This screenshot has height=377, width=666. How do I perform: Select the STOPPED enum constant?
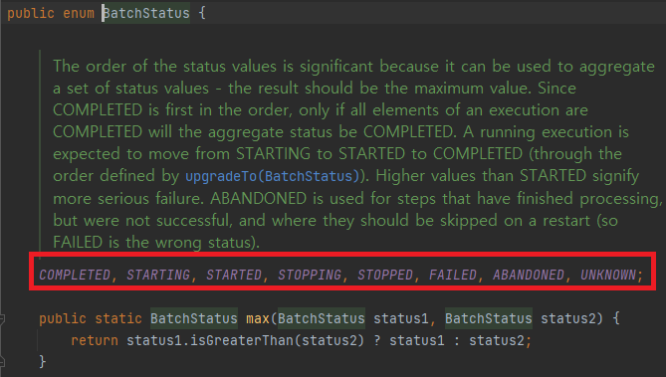click(385, 275)
